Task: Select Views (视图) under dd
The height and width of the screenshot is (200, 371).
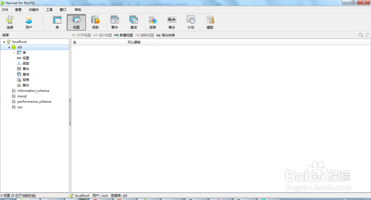Action: [26, 58]
